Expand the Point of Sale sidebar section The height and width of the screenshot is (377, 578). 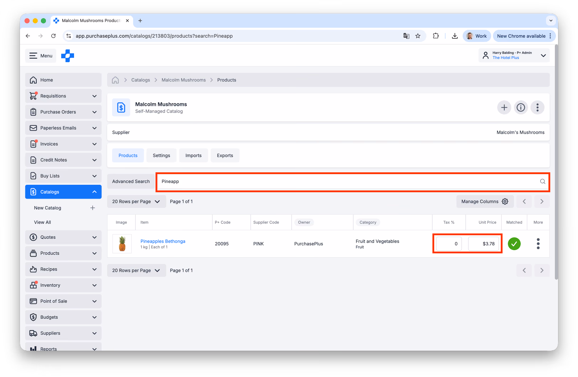63,301
